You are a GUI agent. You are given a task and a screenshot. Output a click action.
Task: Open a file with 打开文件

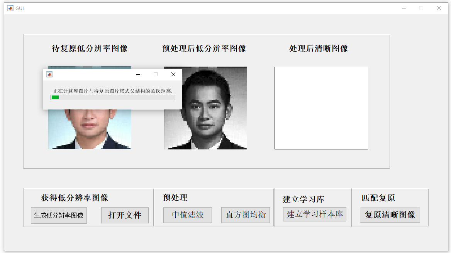click(125, 215)
